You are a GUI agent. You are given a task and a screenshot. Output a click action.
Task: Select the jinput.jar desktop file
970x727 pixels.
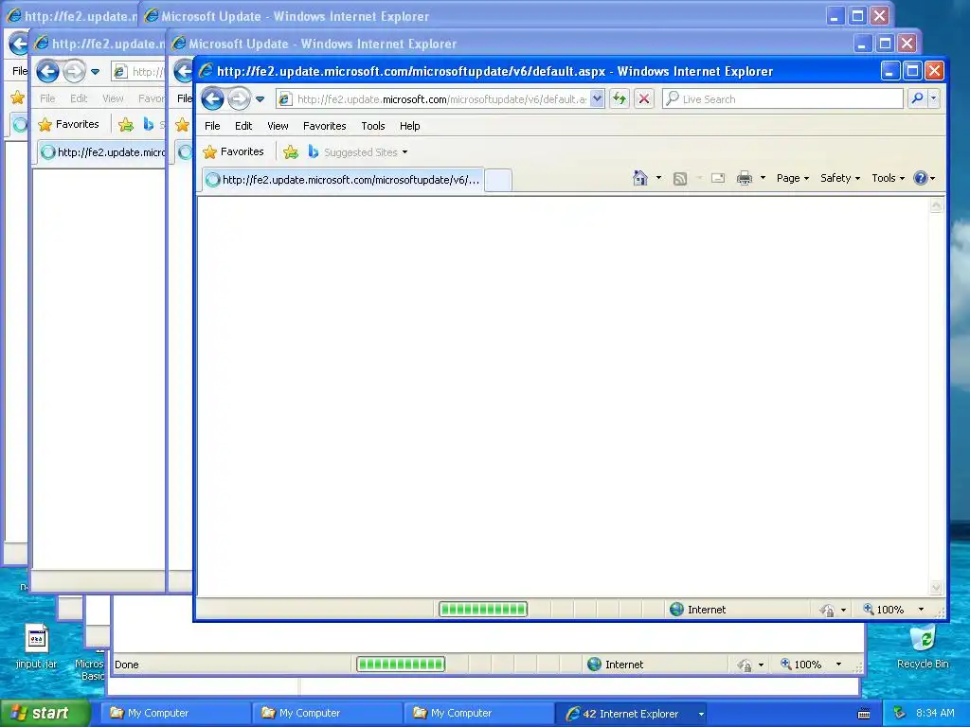pyautogui.click(x=37, y=646)
